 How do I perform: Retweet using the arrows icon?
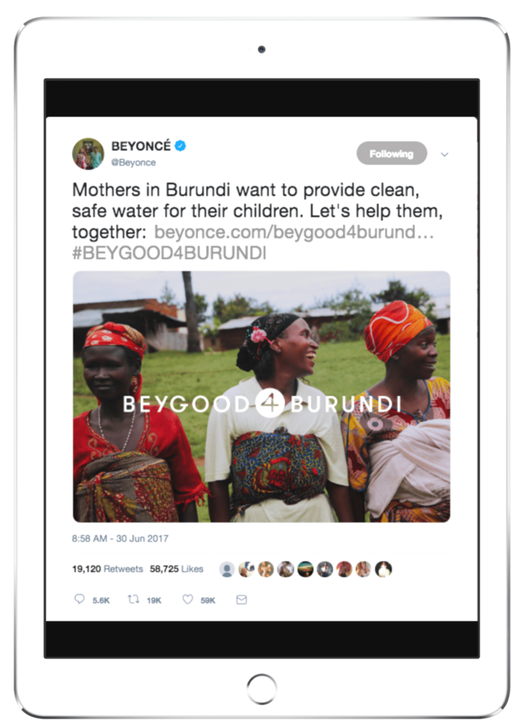pyautogui.click(x=133, y=599)
